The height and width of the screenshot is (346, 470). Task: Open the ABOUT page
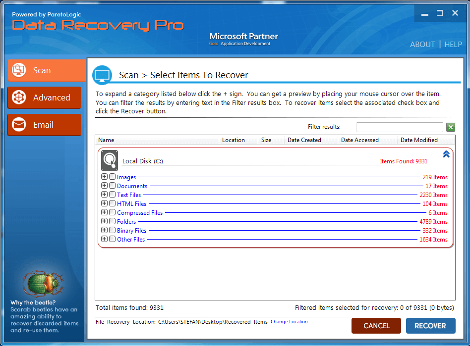[x=422, y=45]
